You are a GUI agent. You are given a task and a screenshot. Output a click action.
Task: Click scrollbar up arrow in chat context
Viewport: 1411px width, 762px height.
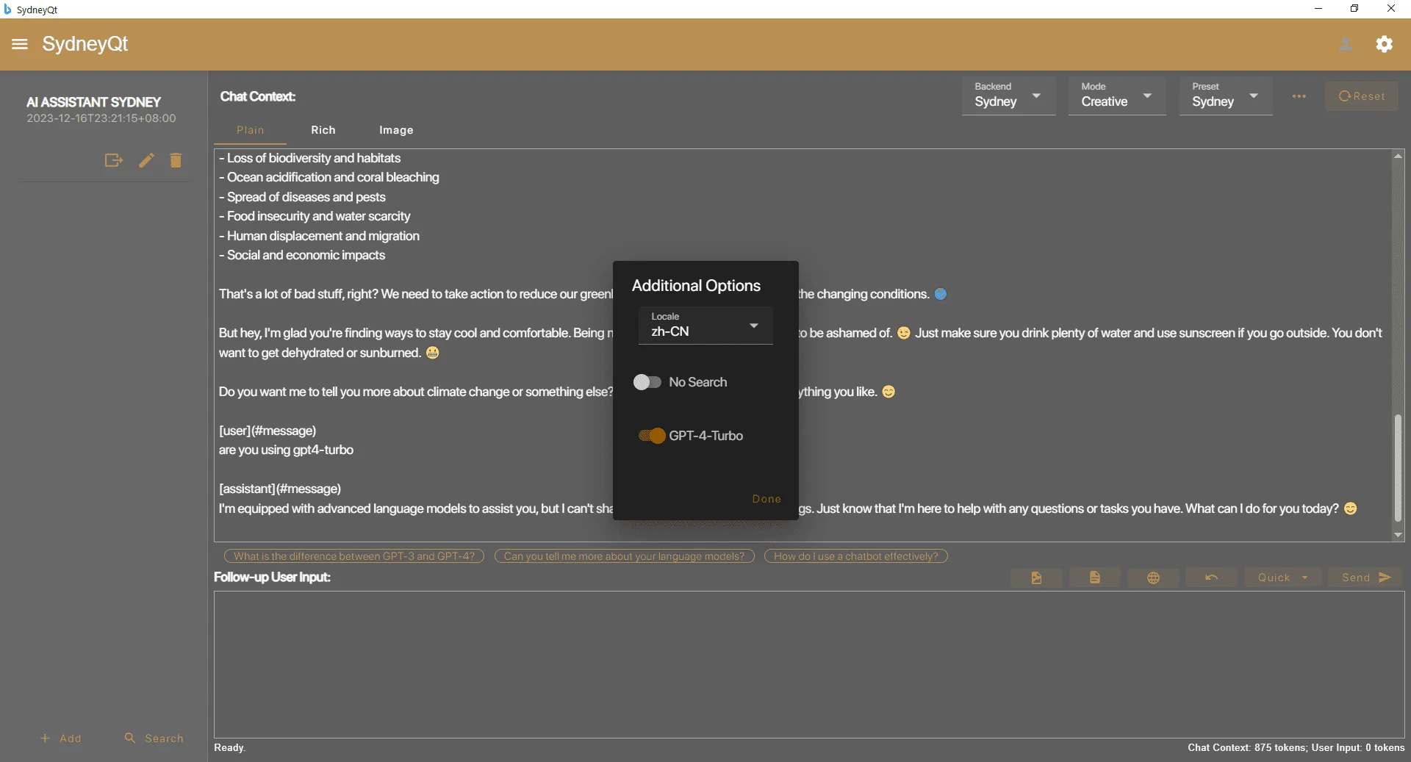coord(1398,156)
